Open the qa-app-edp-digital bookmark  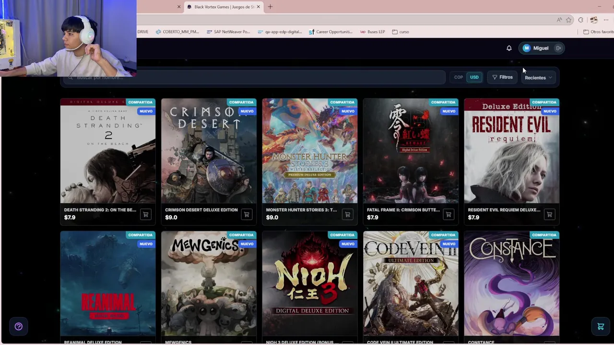tap(280, 32)
